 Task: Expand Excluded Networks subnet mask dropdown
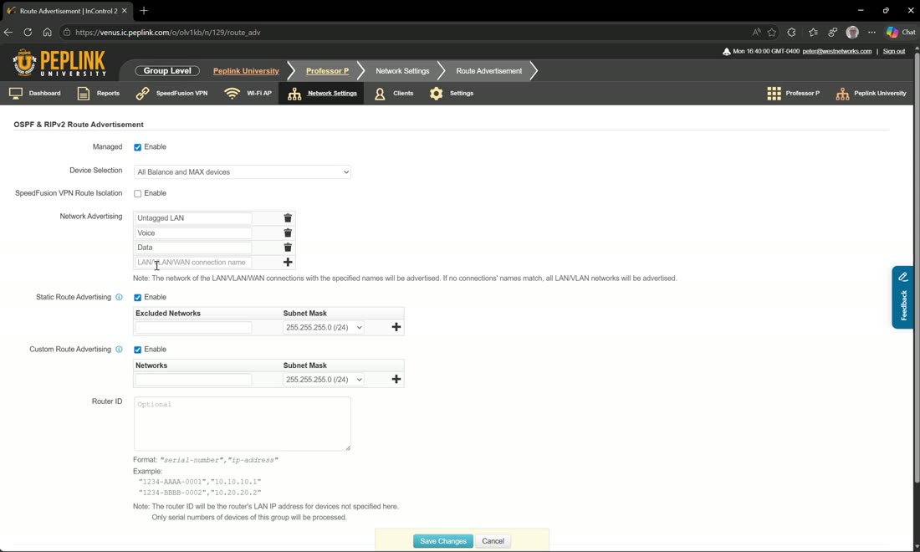click(324, 327)
